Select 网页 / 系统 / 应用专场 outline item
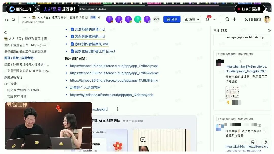Screen dimensions: 274x154 (x=19, y=58)
